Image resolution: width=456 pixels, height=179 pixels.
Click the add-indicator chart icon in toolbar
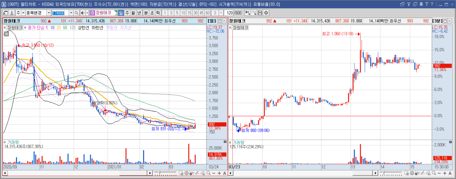click(x=248, y=13)
